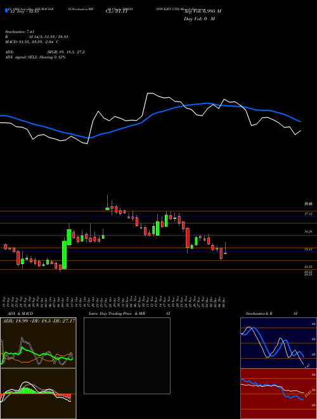Click the tall green breakout candle in October
Screen dimensions: 317x419
click(x=64, y=255)
